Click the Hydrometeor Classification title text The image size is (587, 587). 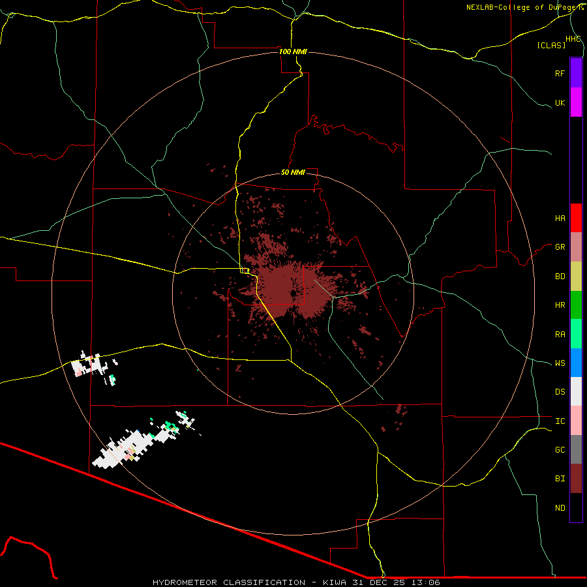tap(229, 582)
